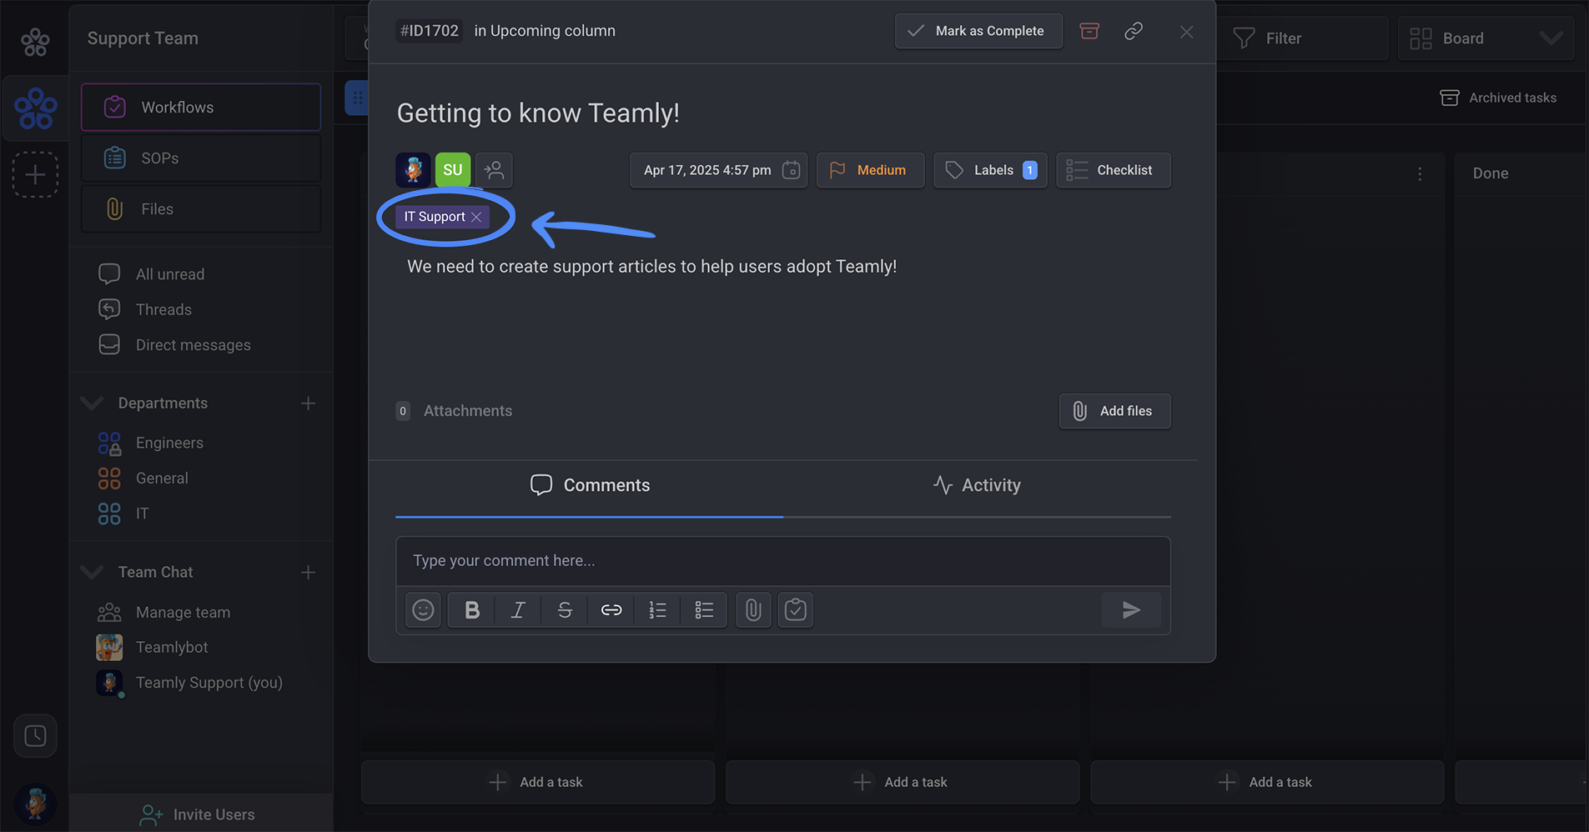Open Threads
1589x832 pixels.
point(163,309)
